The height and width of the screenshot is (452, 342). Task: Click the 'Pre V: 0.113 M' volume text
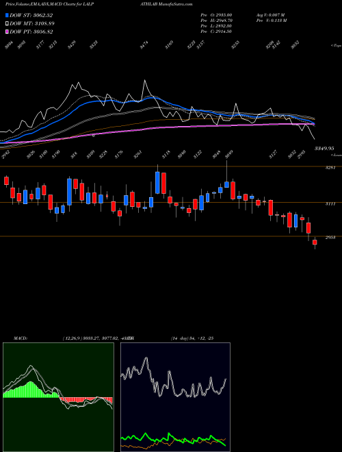[271, 21]
